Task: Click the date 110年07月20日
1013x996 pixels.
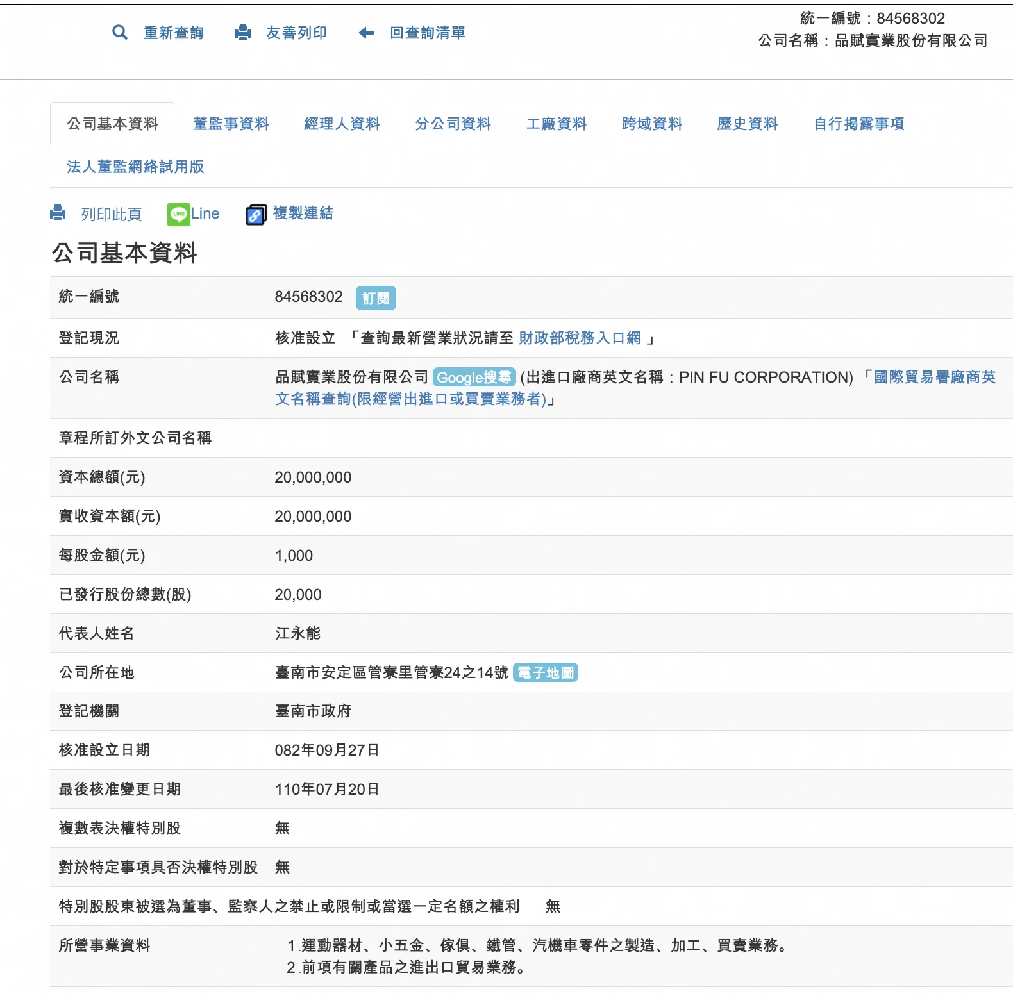Action: coord(327,789)
